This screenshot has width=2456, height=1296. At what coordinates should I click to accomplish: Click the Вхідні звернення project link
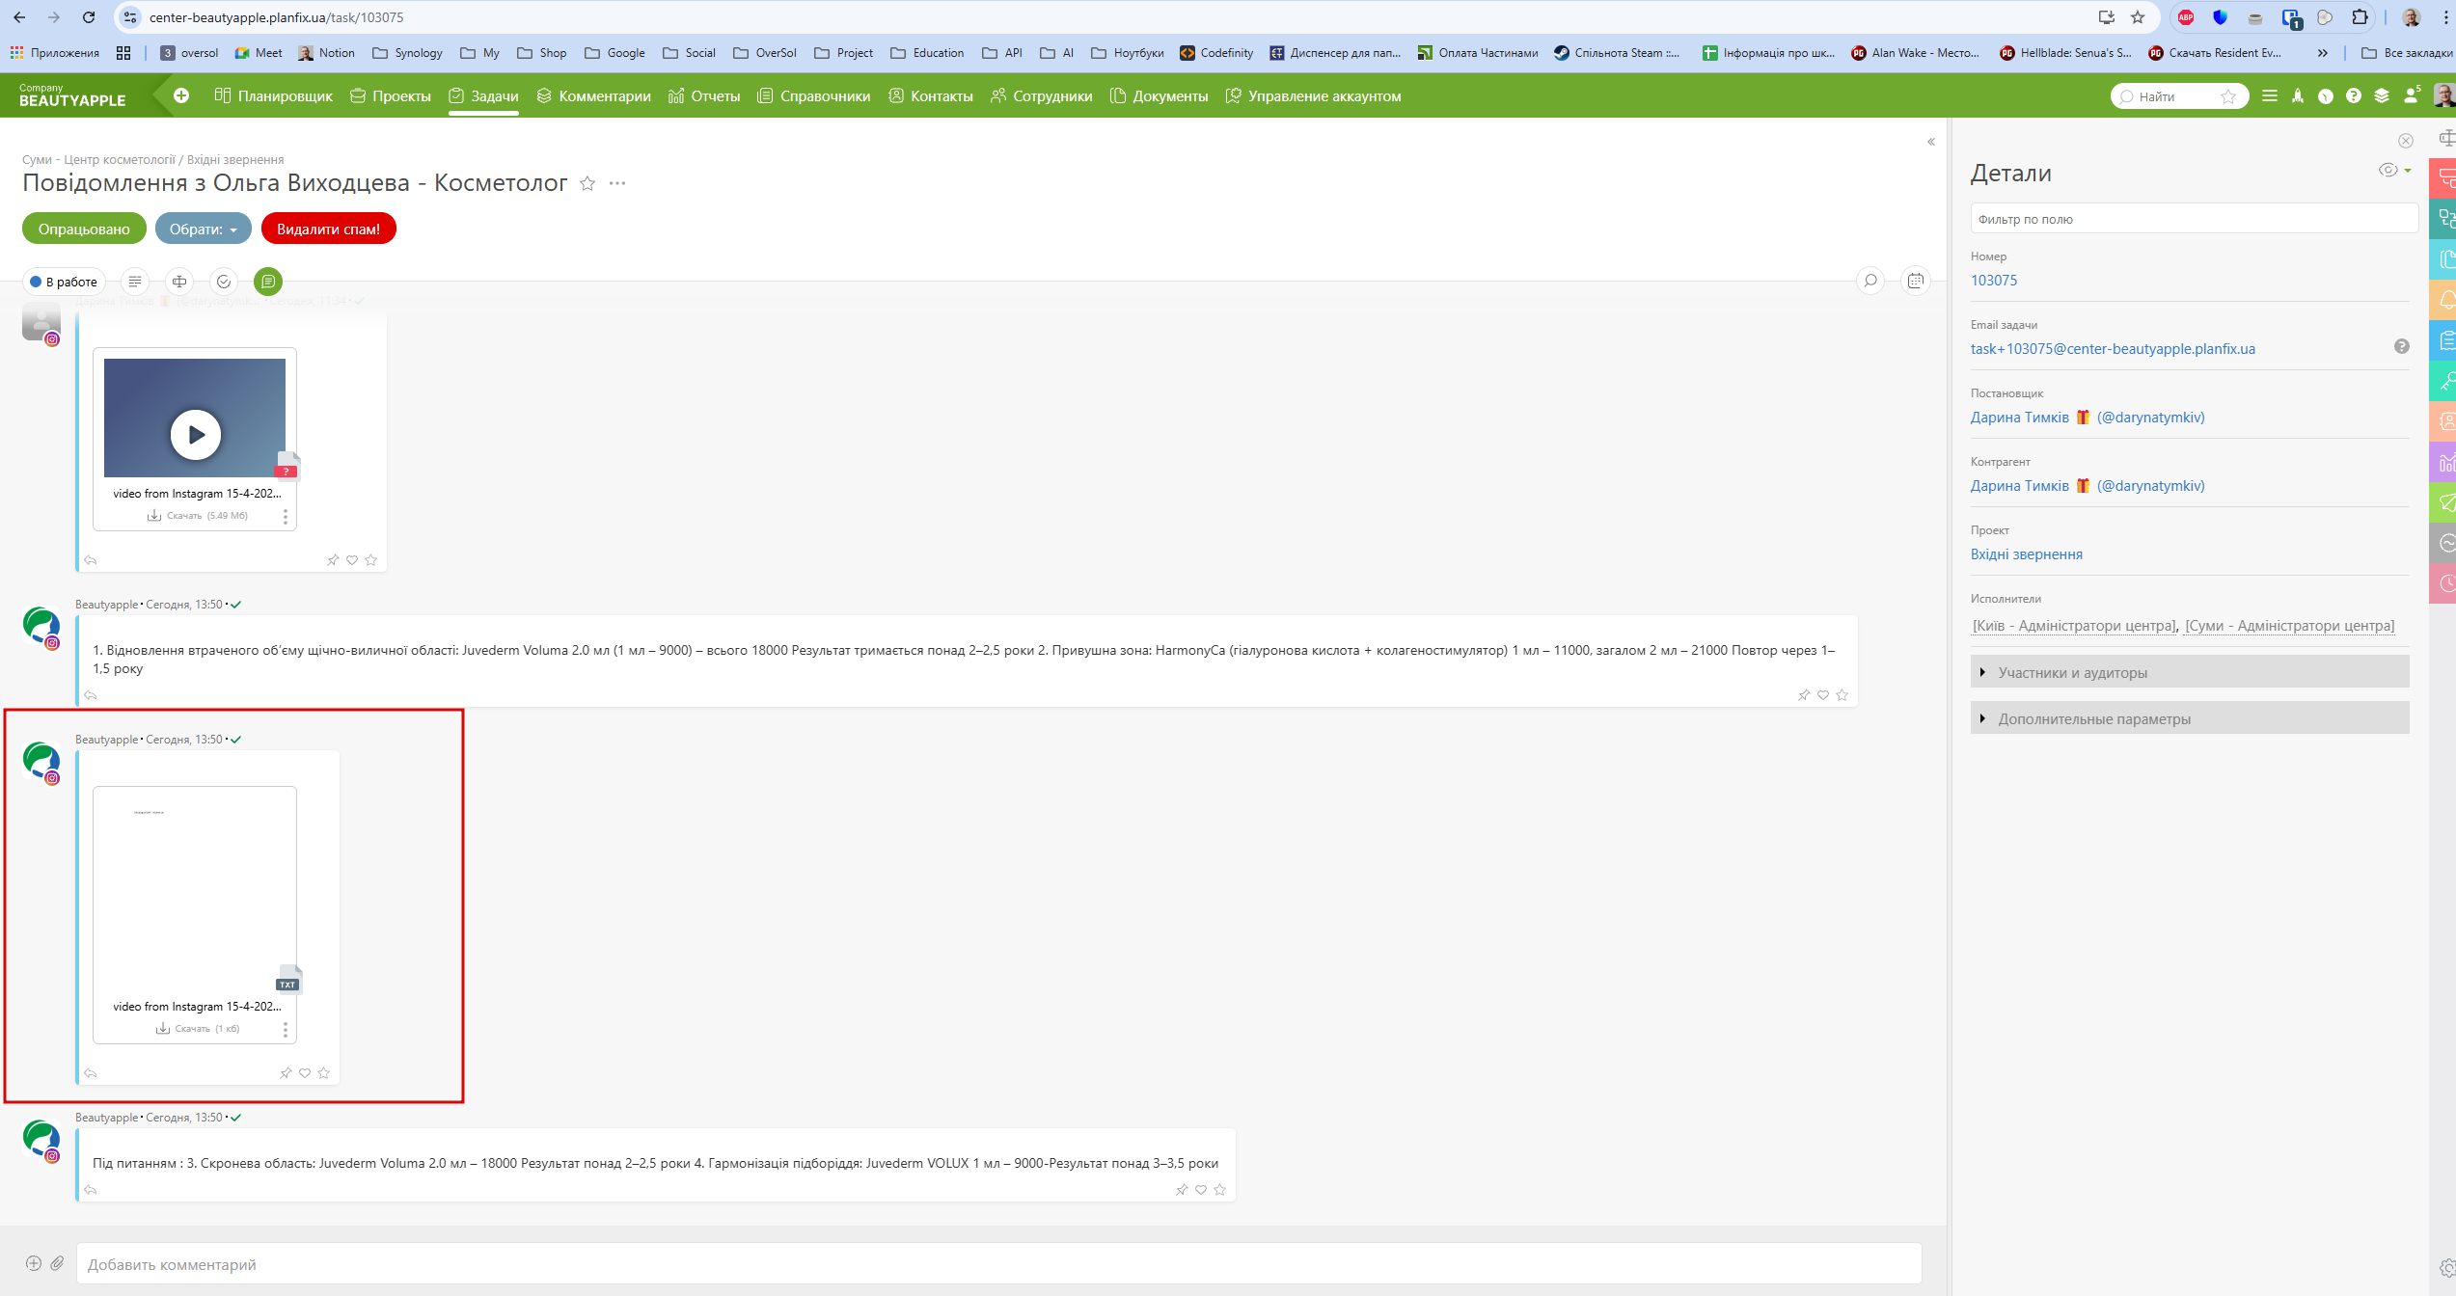[2026, 554]
